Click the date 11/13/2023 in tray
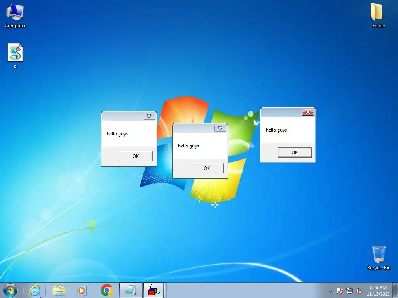 (x=378, y=294)
